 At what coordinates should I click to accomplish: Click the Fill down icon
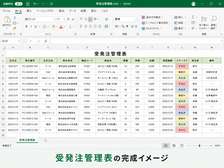click(193, 23)
